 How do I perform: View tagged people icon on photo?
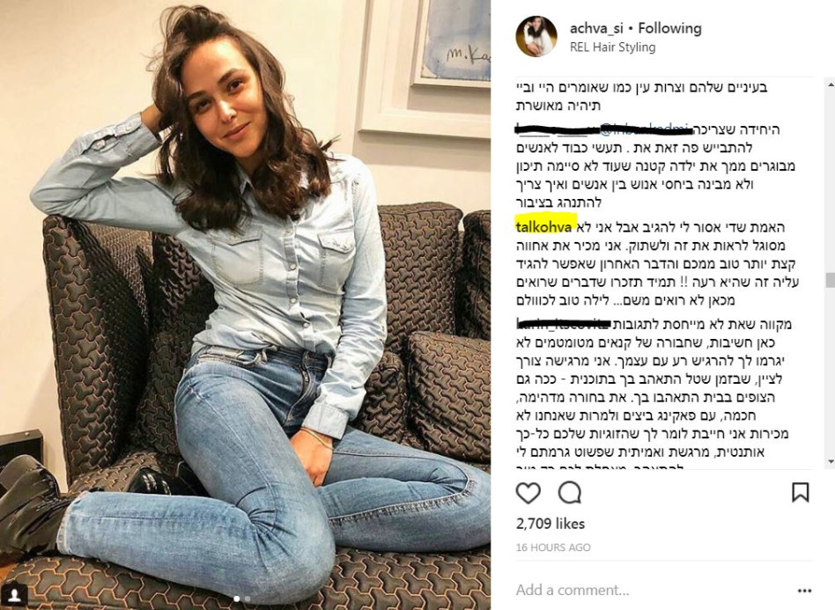click(14, 594)
